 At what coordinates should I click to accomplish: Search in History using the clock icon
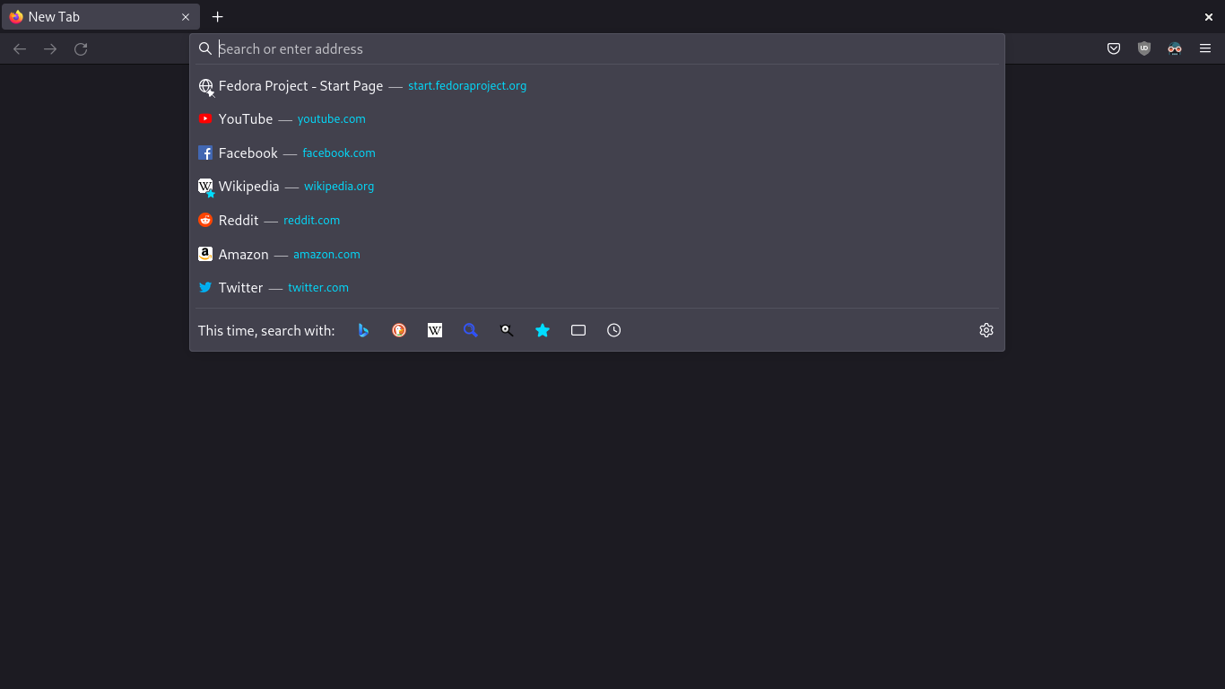pos(614,330)
